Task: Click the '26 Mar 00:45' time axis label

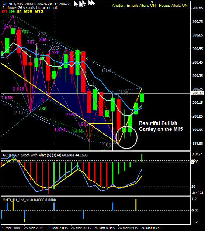Action: 81,228
